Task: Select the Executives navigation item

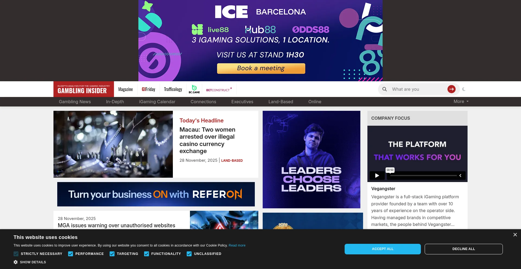Action: (242, 102)
